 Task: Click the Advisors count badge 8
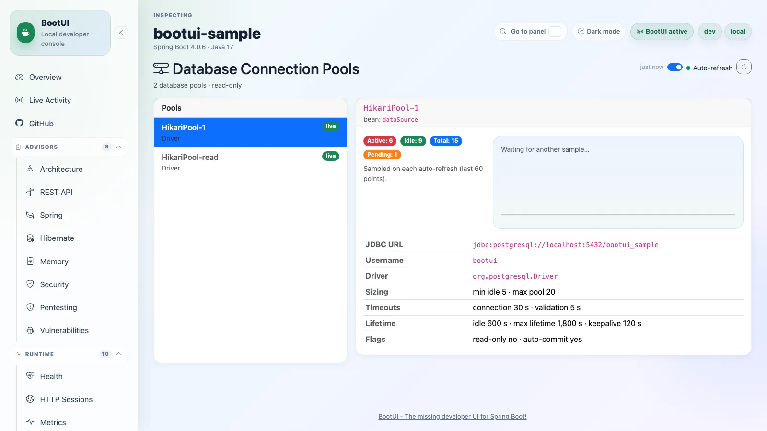106,147
